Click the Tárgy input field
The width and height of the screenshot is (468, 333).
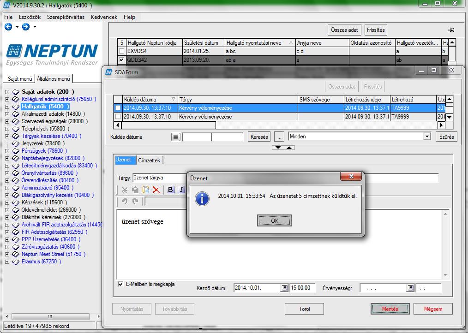286,178
